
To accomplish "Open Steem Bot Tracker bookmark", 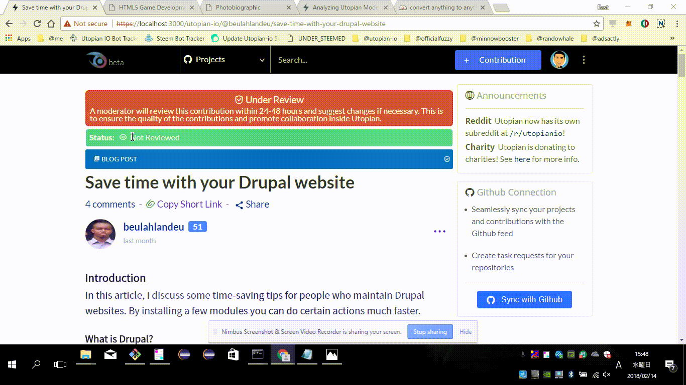I will pyautogui.click(x=175, y=38).
